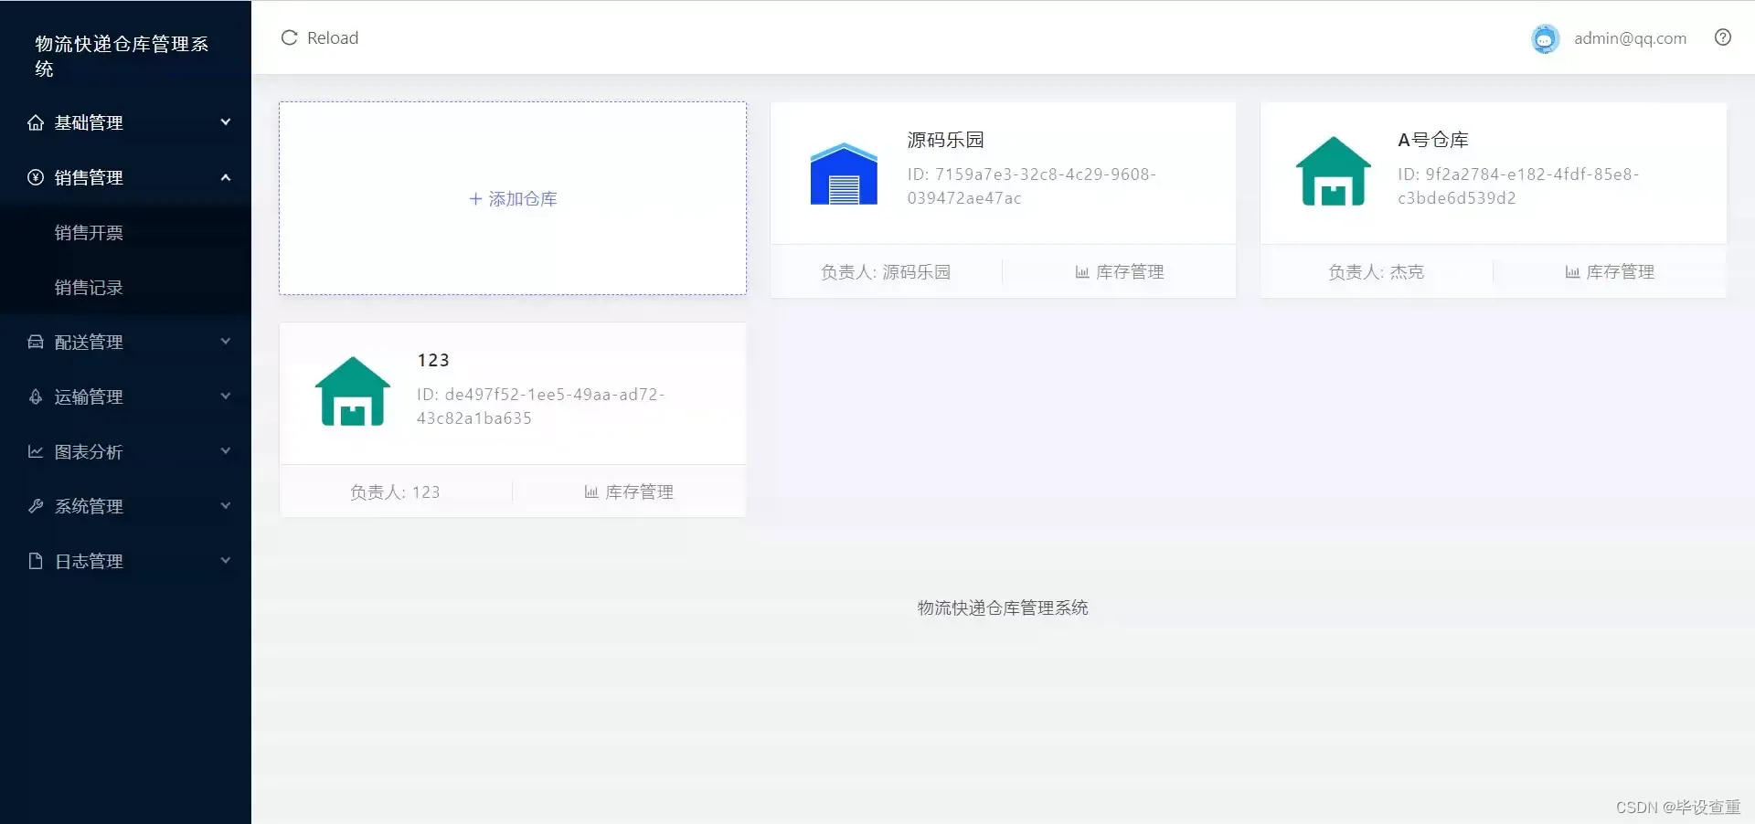Expand 日志管理 using its chevron
This screenshot has height=824, width=1755.
point(226,561)
